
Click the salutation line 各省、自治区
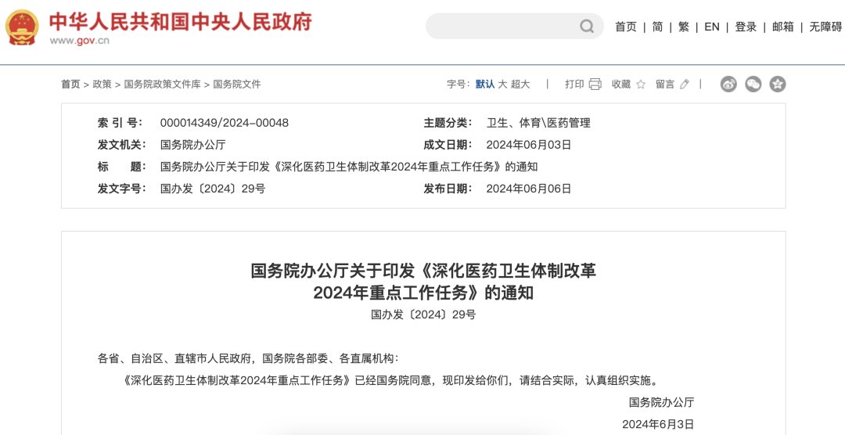coord(248,358)
